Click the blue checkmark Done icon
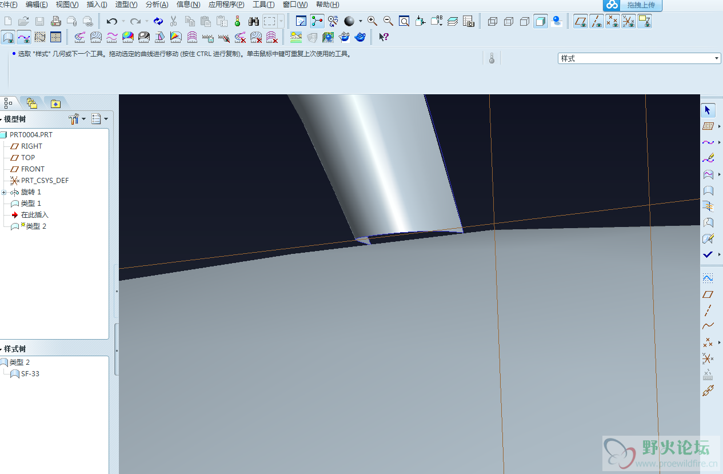 708,254
